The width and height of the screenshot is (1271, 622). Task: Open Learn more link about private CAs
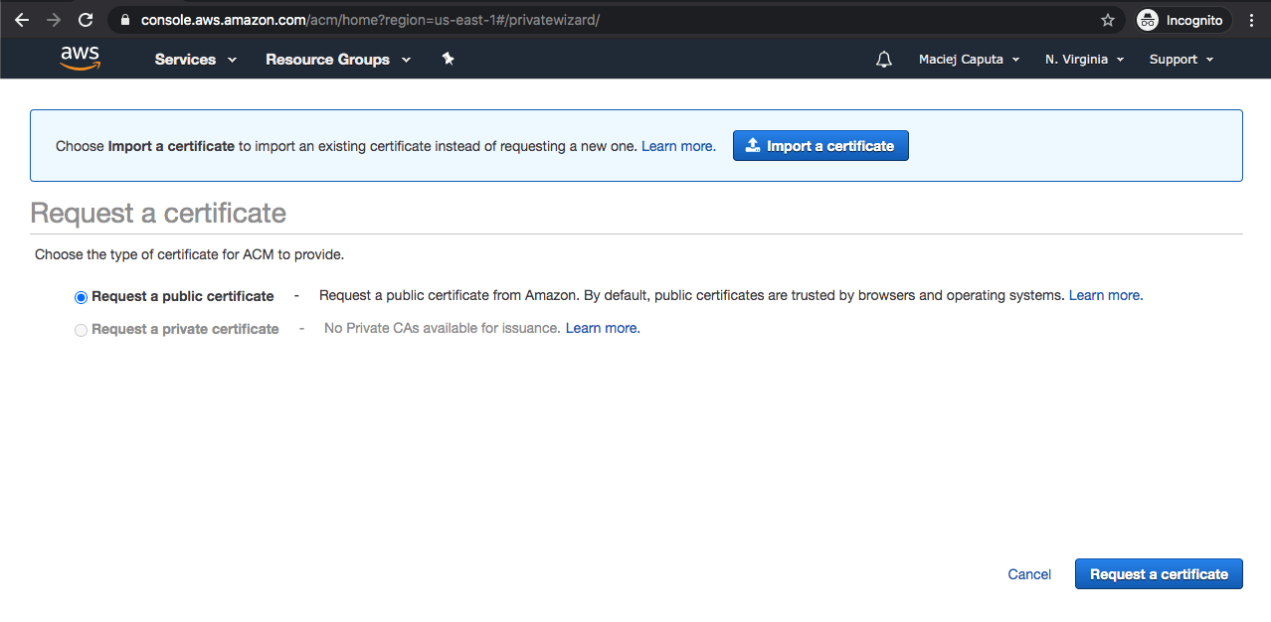pos(603,328)
